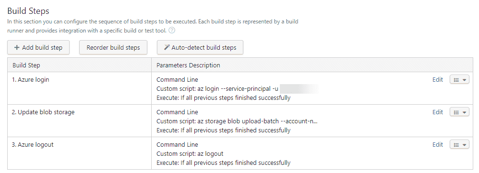Open step 3. Azure logout
Image resolution: width=479 pixels, height=173 pixels.
pos(33,145)
